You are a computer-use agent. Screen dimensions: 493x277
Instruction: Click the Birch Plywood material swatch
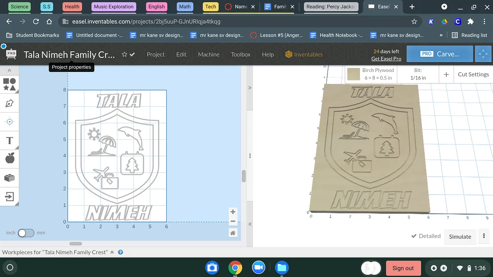pos(353,74)
